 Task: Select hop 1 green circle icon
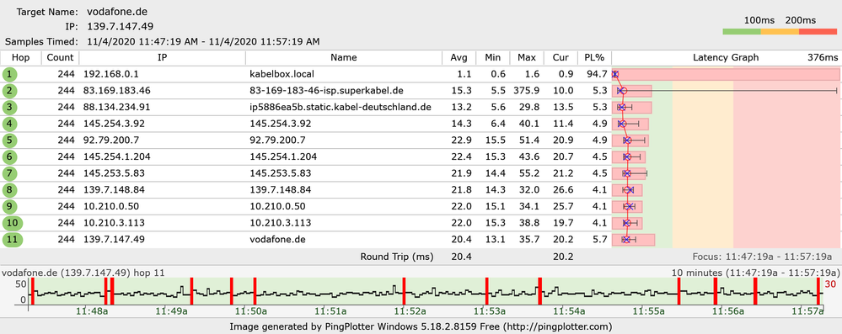(x=9, y=75)
